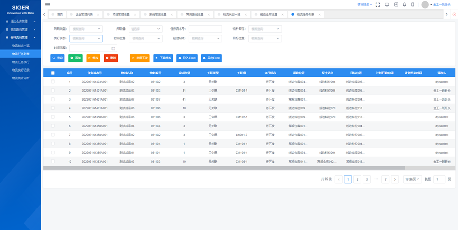Screen dimensions: 458x230
Task: Expand the 线边仓库管理 sidebar menu
Action: 21,21
